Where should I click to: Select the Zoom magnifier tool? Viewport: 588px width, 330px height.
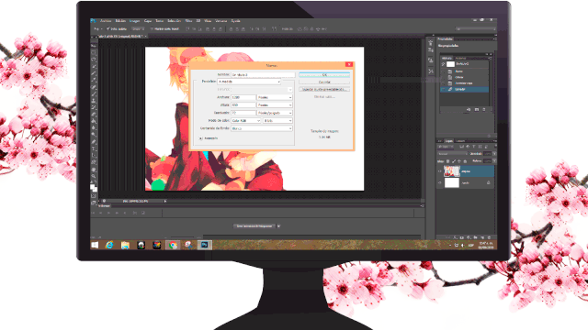click(94, 176)
